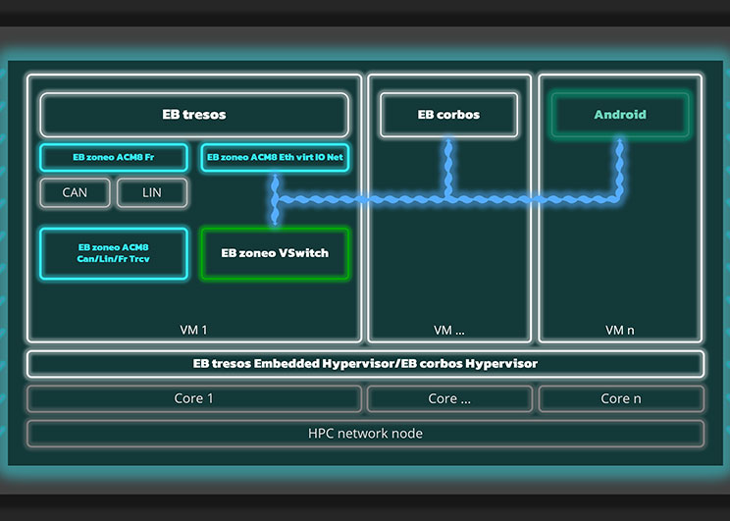Click the Core 1 block
The image size is (730, 521).
click(194, 398)
